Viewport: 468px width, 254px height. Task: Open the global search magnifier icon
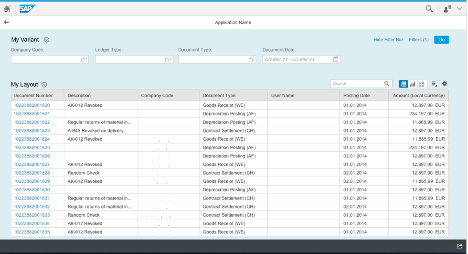[x=429, y=9]
